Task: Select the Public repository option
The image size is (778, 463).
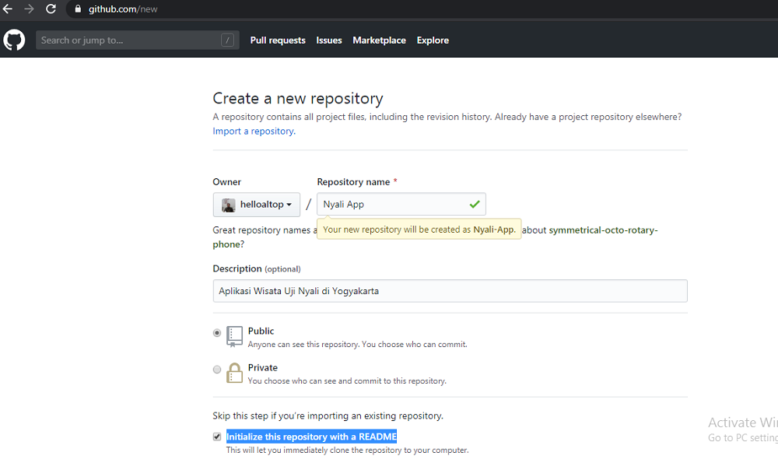Action: [x=217, y=332]
